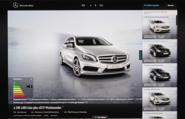185x119 pixels.
Task: Collapse the CO2-Effizienz panel chevron
Action: coord(31,79)
